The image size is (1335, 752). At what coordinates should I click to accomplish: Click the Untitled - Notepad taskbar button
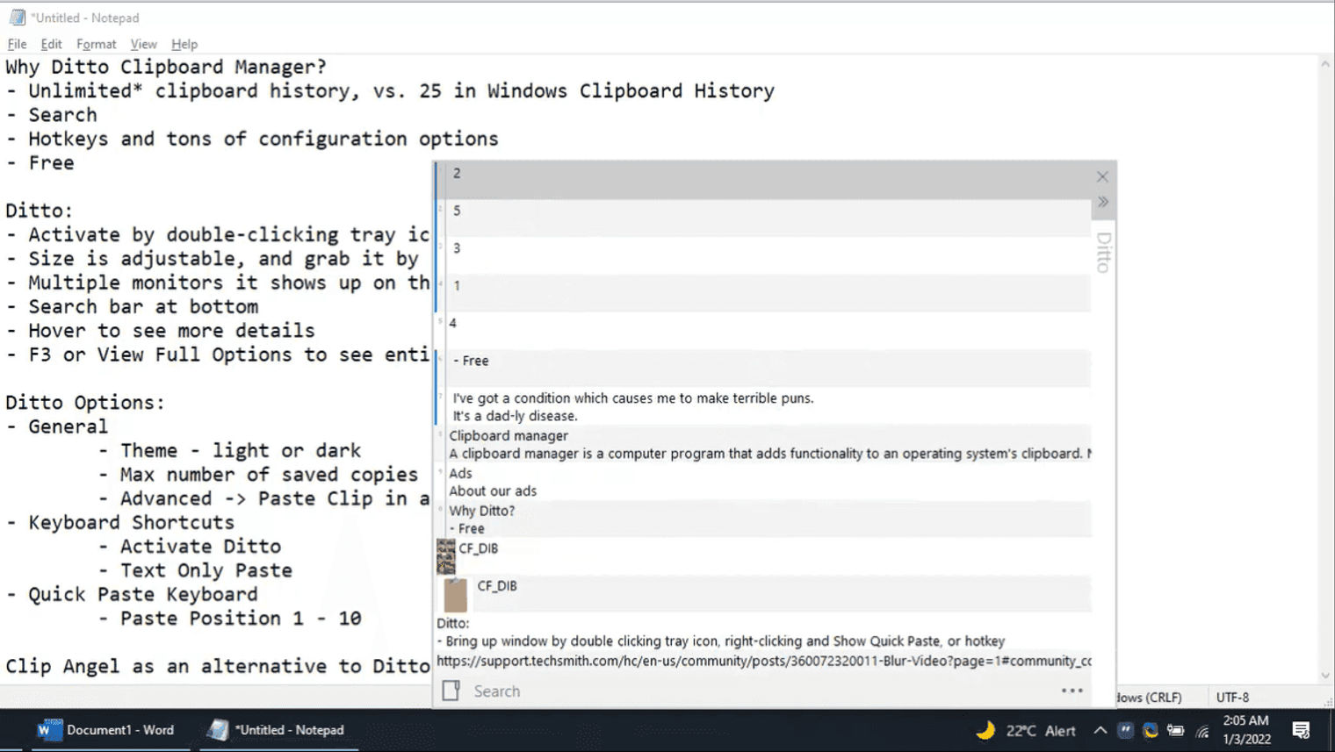[x=276, y=730]
